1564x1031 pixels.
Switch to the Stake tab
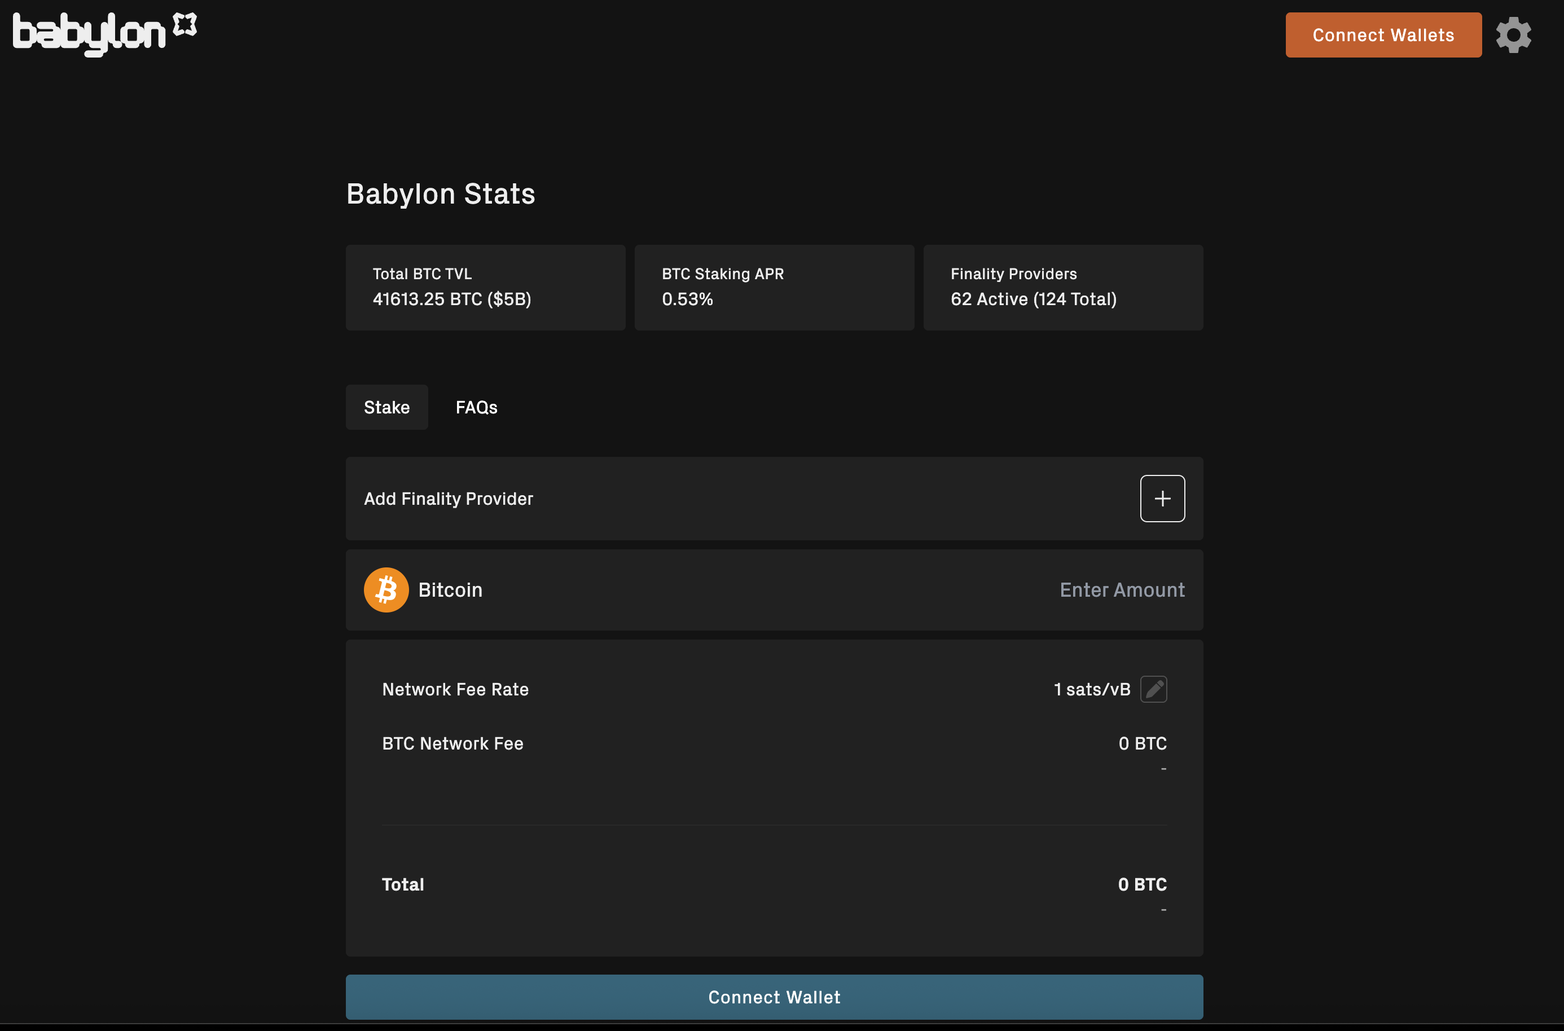click(386, 407)
